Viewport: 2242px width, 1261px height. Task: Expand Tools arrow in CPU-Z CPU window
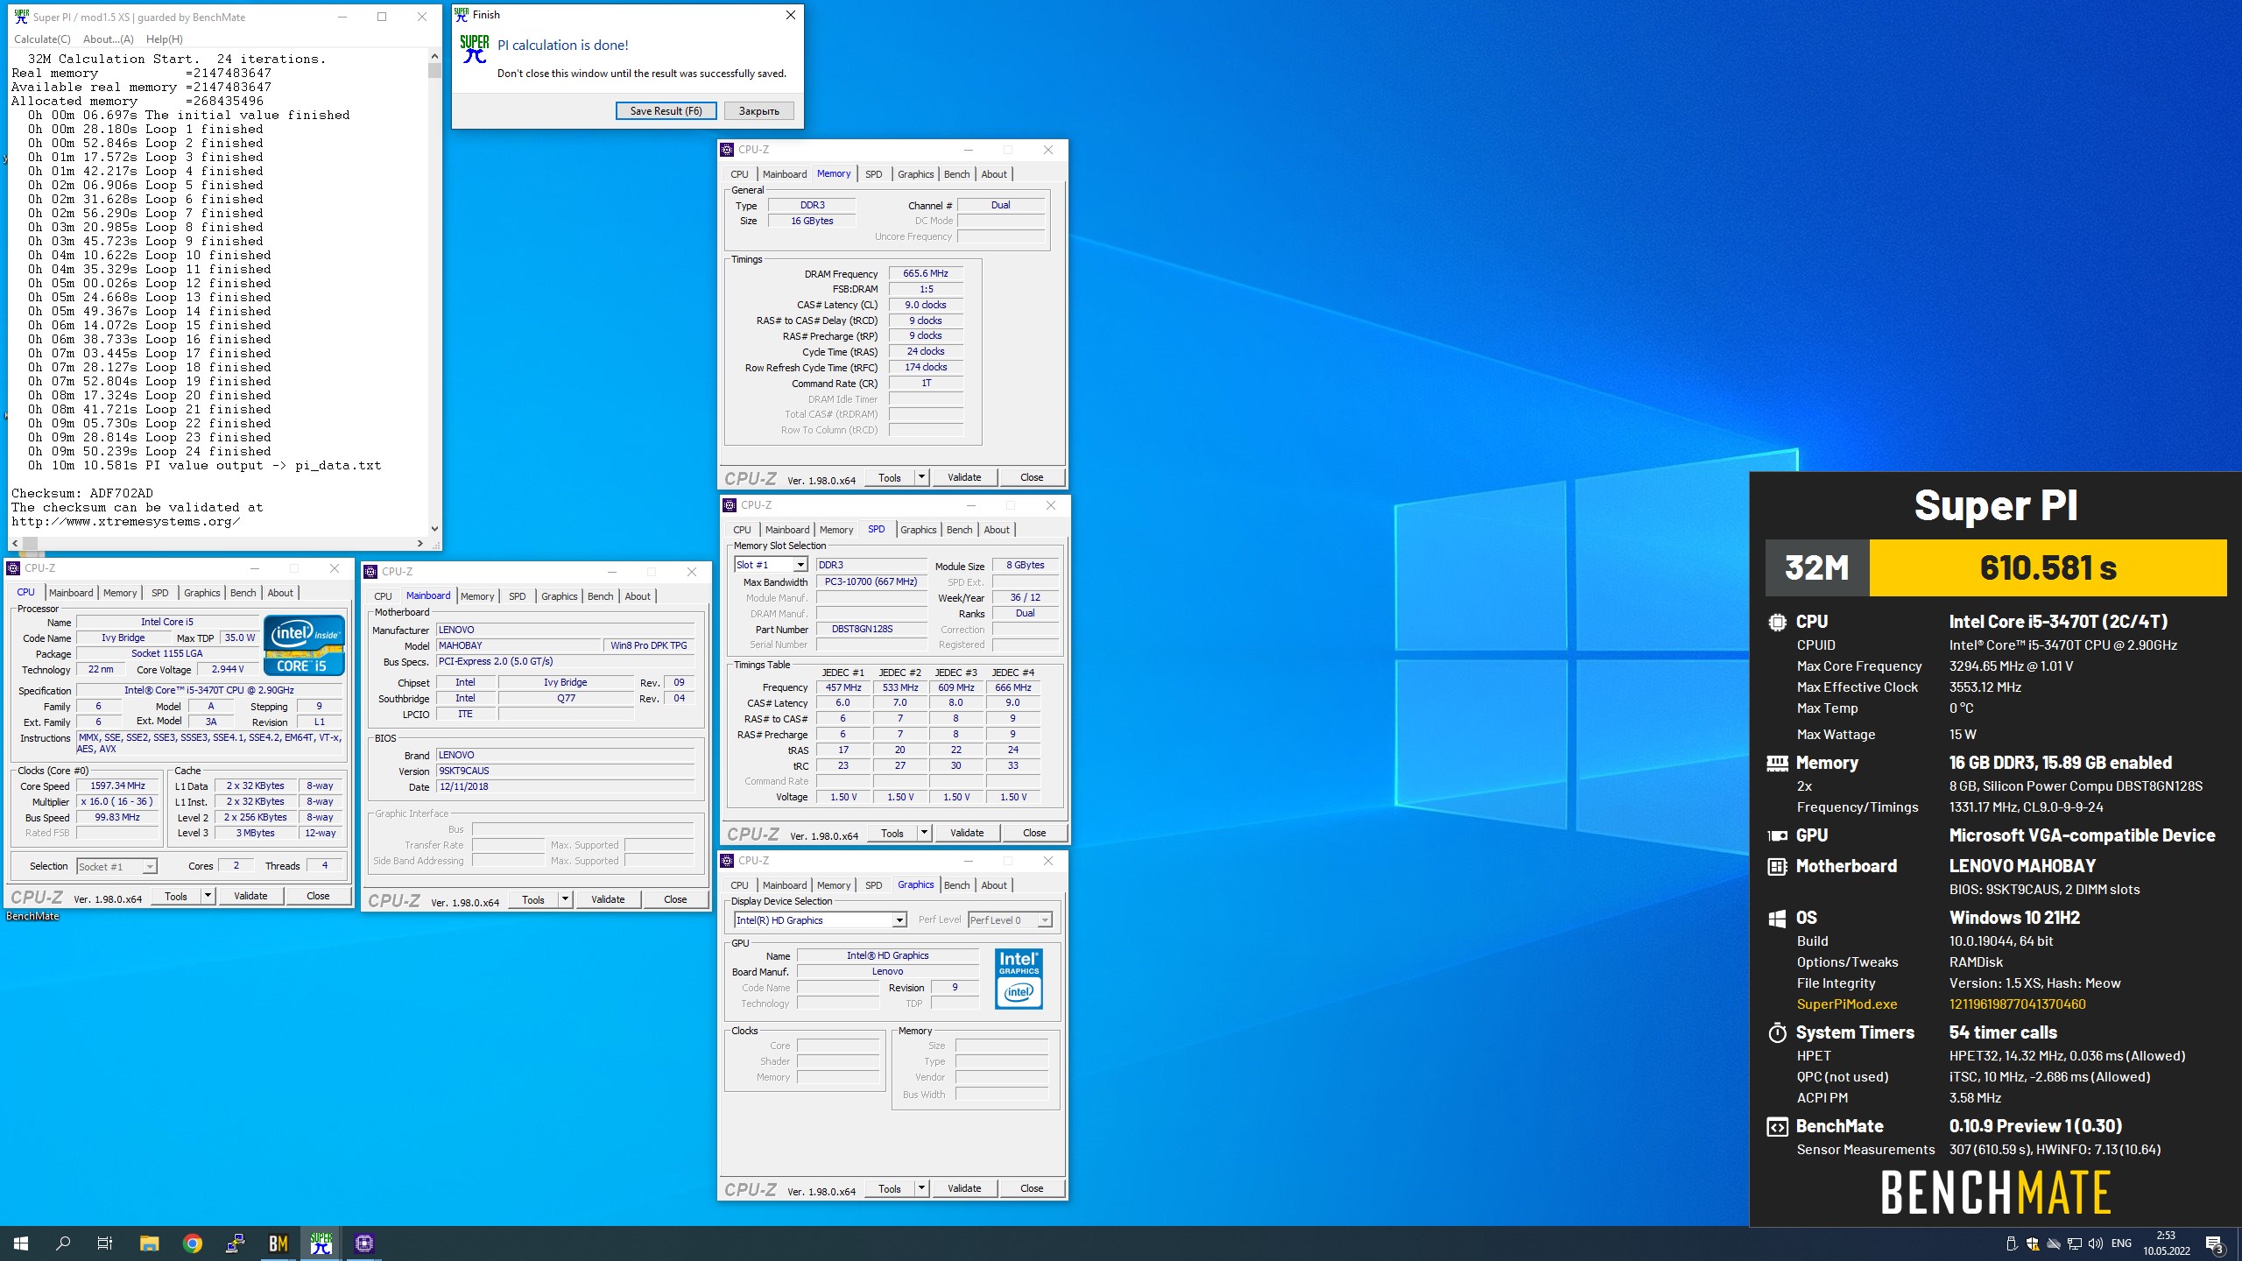(208, 896)
